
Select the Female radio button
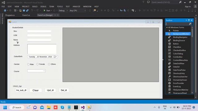(x=37, y=64)
